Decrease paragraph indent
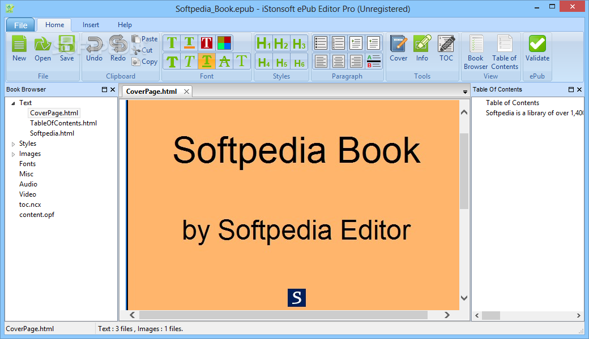This screenshot has width=589, height=339. [373, 43]
